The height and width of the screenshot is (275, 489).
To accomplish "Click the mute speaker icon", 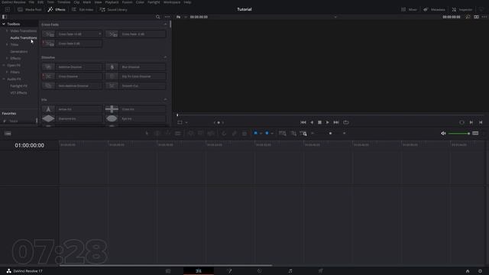I will point(443,134).
